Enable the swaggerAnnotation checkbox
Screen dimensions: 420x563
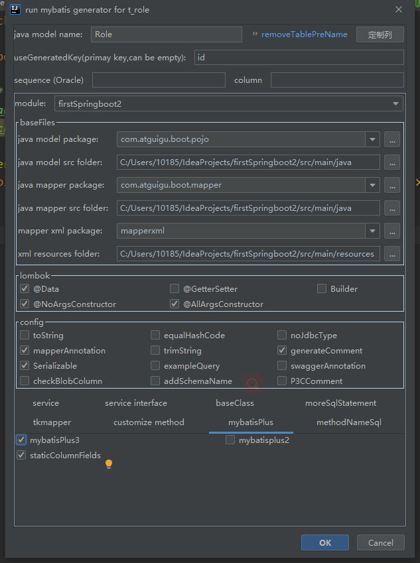[x=282, y=366]
